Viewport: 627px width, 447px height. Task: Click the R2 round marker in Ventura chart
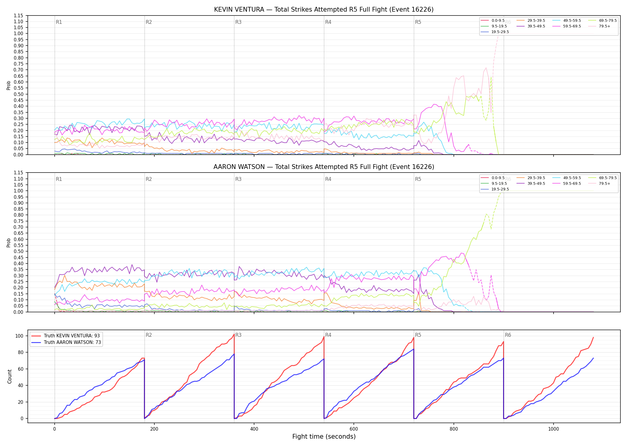pyautogui.click(x=149, y=22)
